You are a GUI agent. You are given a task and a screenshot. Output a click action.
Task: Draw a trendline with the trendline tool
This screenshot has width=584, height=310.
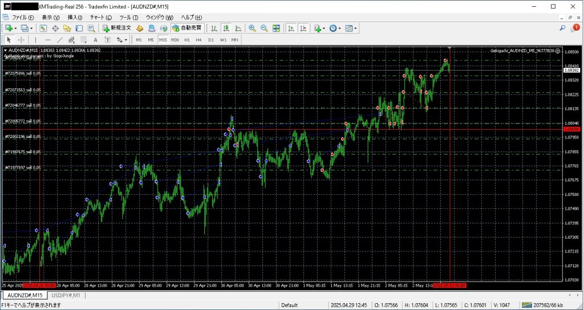click(59, 40)
